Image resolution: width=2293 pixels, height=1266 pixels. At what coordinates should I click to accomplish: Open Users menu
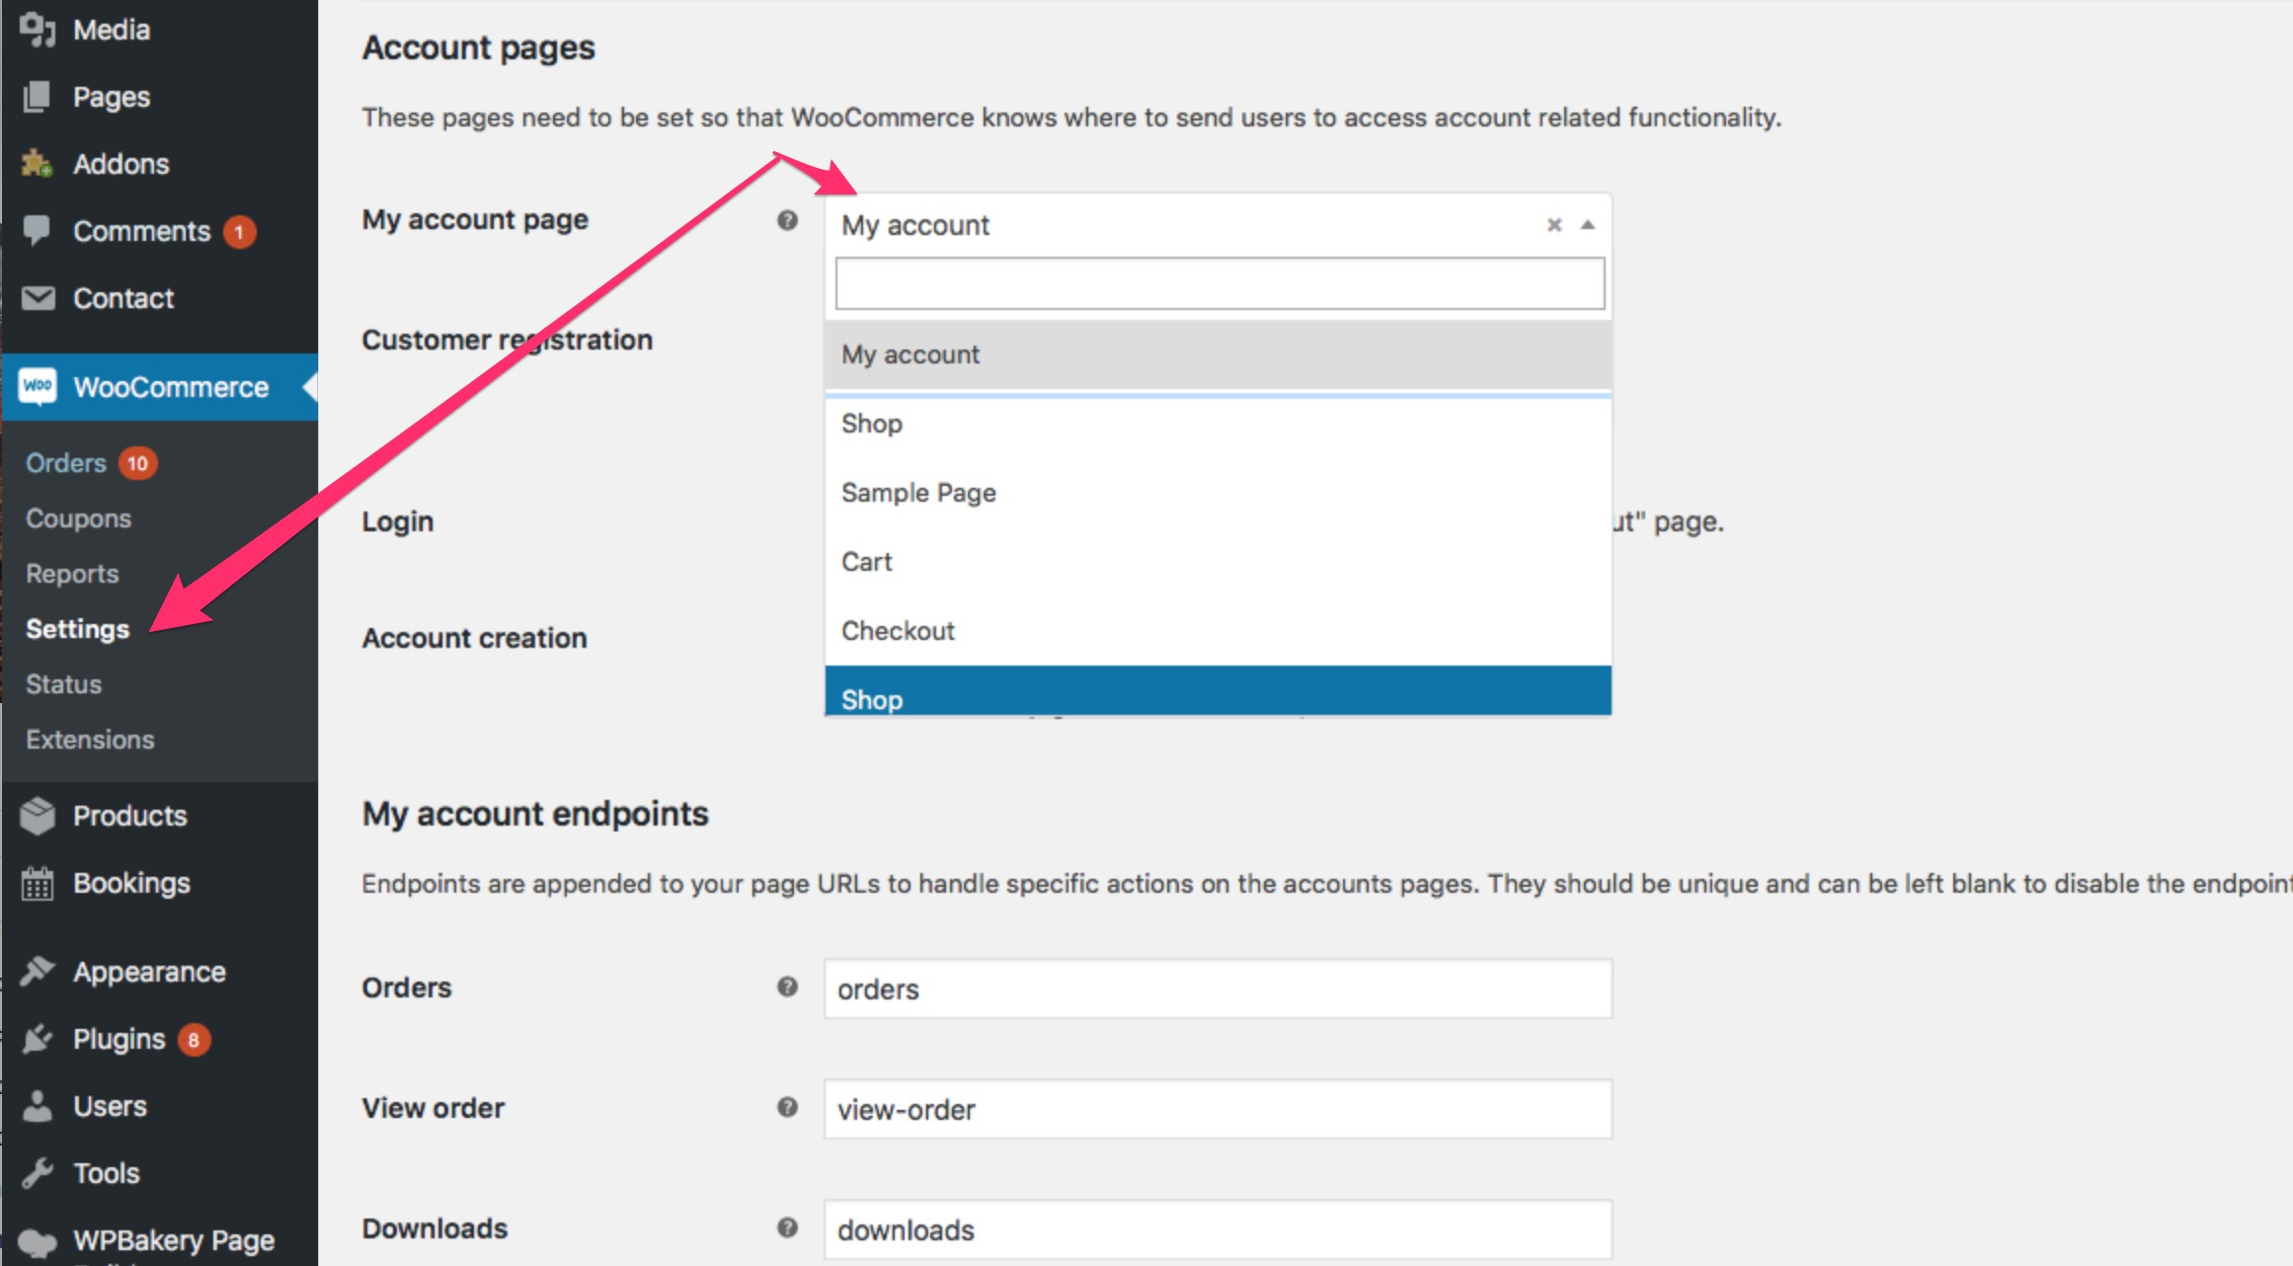tap(111, 1106)
